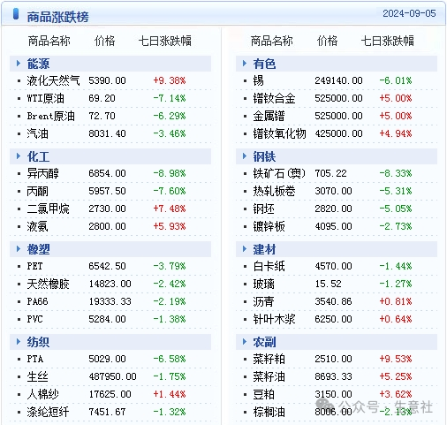Click the 69.20 price of WTI原油
The image size is (447, 425).
tap(102, 98)
